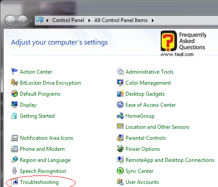Image resolution: width=218 pixels, height=187 pixels.
Task: Click the Speech Recognition microphone icon
Action: point(15,171)
